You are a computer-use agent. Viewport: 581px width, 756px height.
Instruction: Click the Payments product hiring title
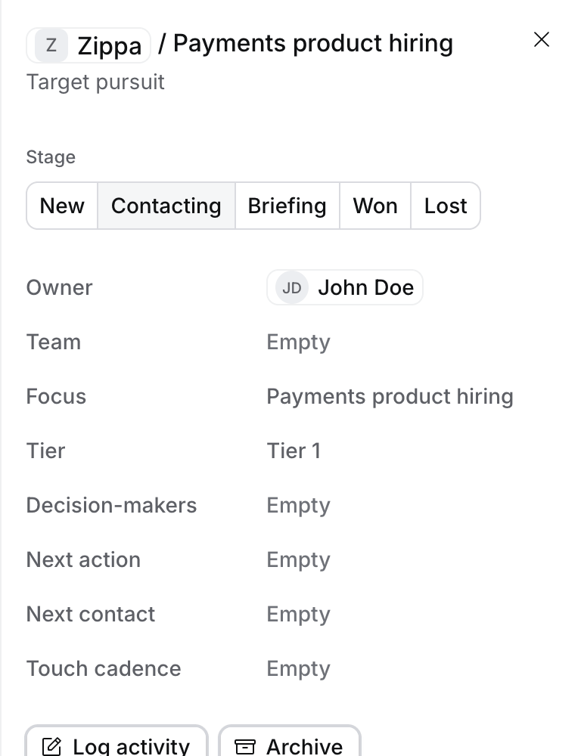(313, 43)
